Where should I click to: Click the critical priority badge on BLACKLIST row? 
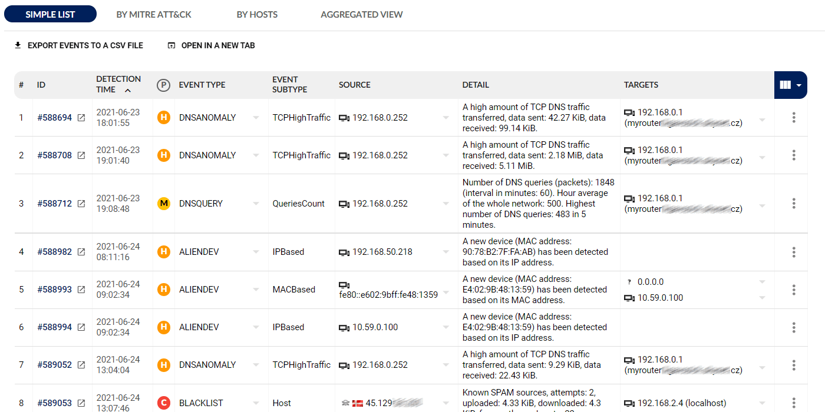click(164, 403)
